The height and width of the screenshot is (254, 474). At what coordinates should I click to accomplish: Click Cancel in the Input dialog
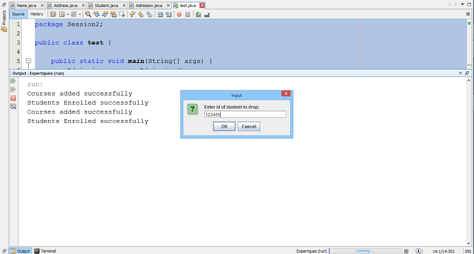click(249, 127)
